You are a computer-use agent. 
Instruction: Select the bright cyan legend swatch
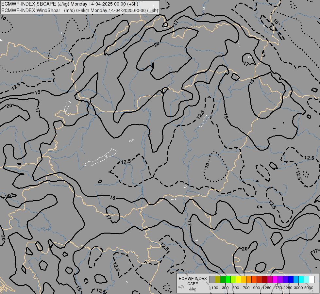click(301, 279)
